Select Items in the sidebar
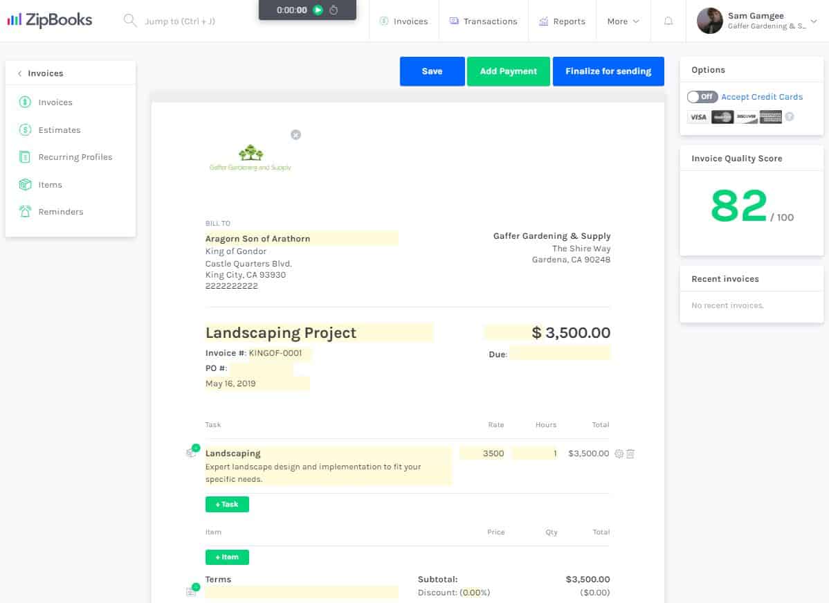The image size is (829, 603). coord(50,185)
